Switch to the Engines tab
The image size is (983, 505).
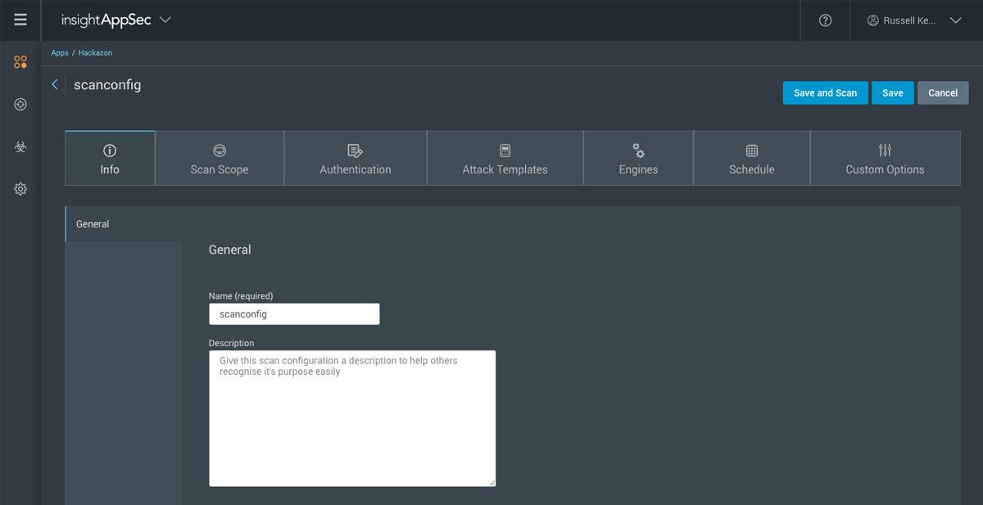639,158
